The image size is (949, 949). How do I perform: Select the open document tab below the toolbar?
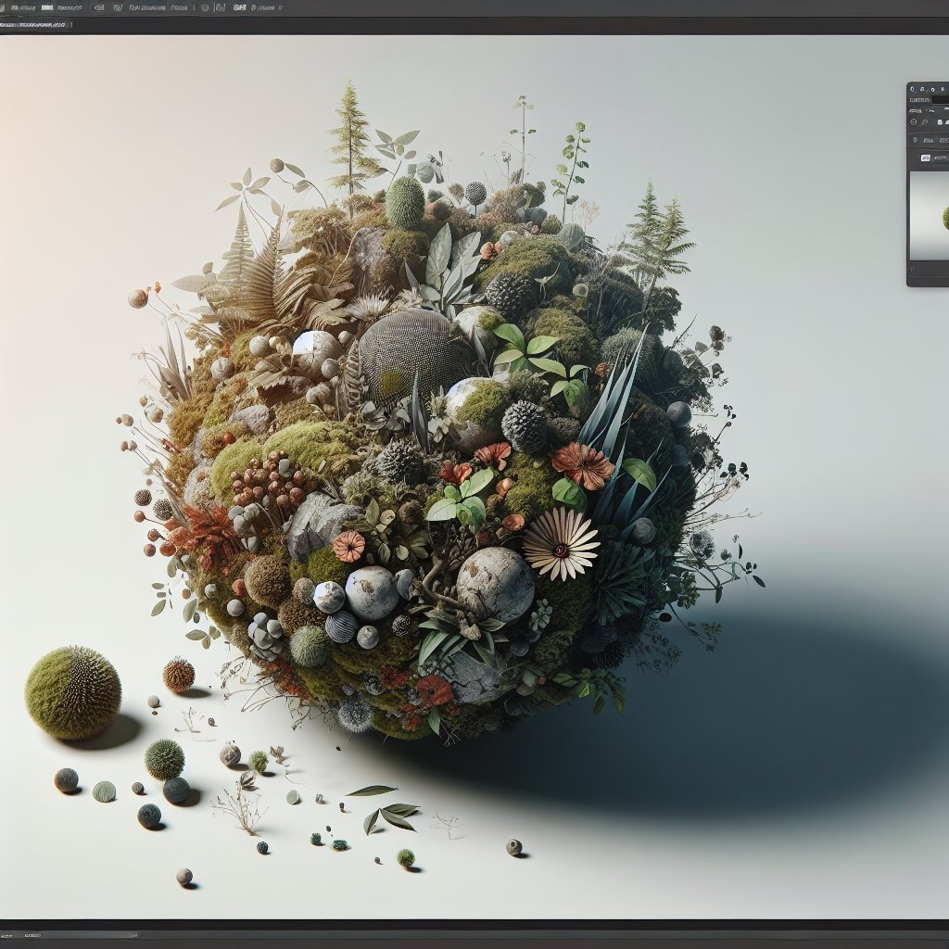[x=33, y=23]
